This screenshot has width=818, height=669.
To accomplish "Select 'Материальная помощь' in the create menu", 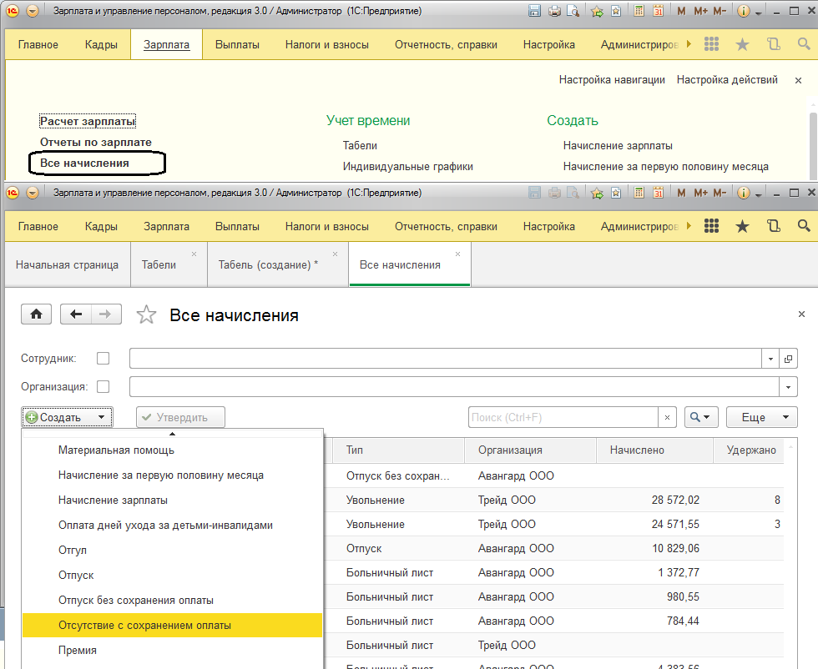I will click(116, 450).
